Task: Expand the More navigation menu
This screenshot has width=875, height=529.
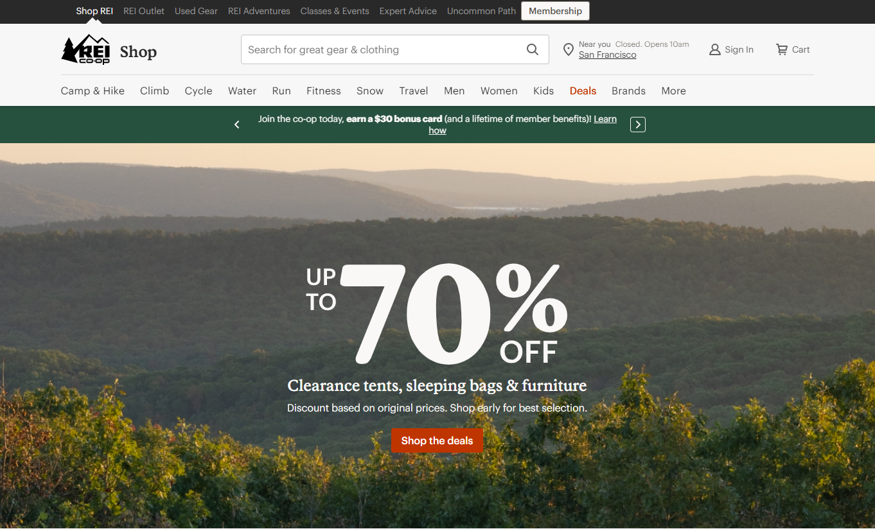Action: (x=673, y=91)
